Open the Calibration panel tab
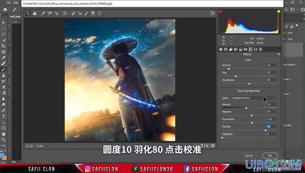This screenshot has height=173, width=305. 256,49
